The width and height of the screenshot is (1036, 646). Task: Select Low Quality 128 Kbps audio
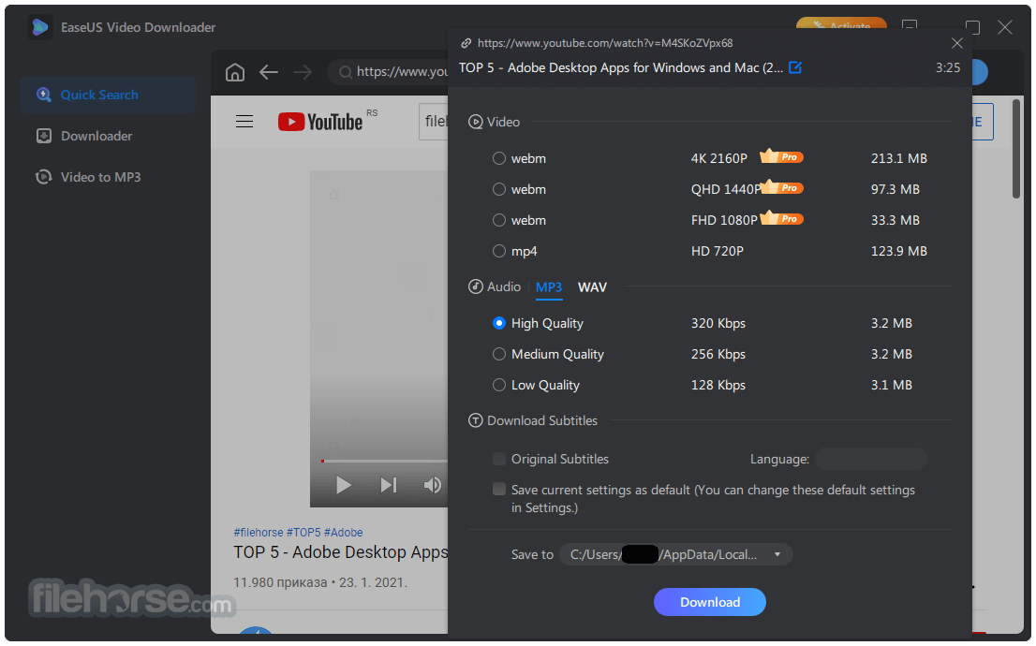499,385
